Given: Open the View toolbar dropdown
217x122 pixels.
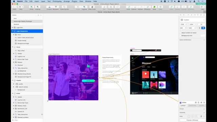Looking at the screenshot, I should (x=203, y=7).
